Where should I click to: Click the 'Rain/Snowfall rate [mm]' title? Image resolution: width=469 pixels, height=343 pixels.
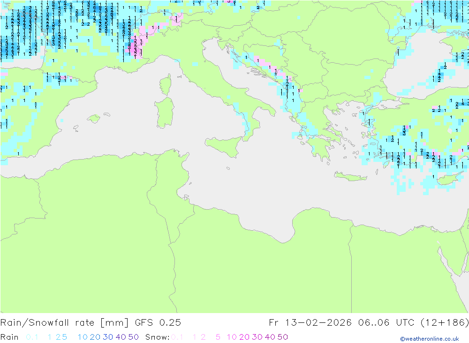(x=64, y=323)
